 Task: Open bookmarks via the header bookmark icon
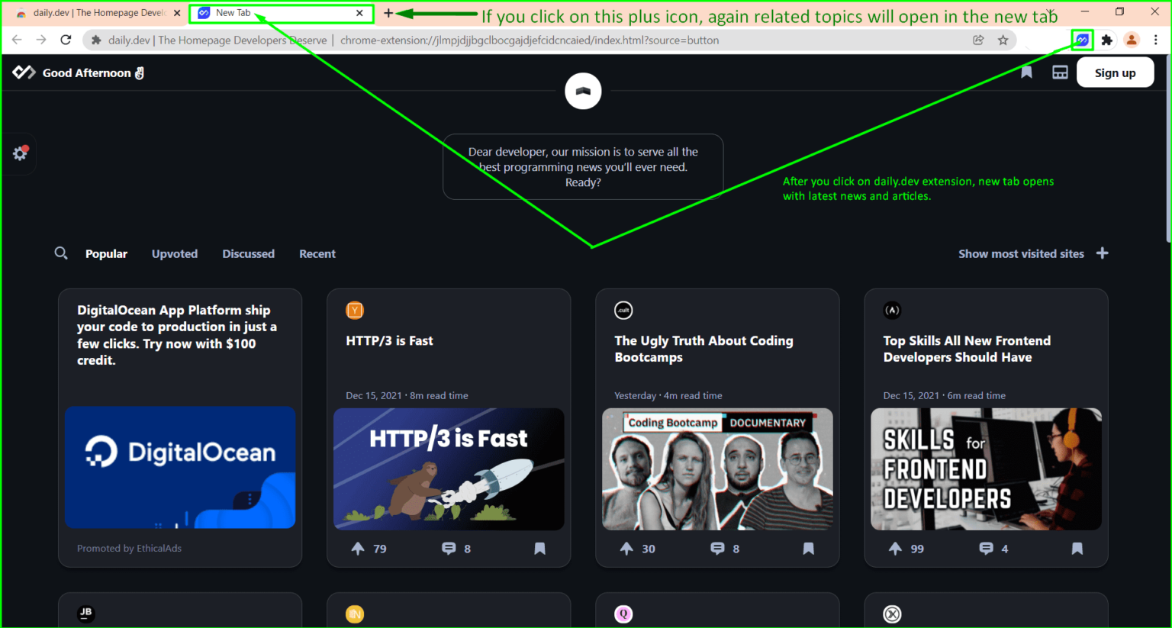tap(1025, 72)
